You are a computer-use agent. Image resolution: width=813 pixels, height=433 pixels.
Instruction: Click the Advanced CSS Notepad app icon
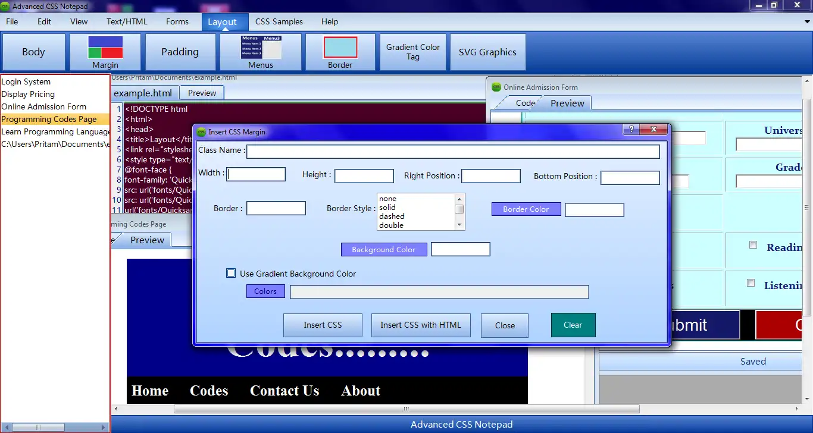(x=5, y=7)
